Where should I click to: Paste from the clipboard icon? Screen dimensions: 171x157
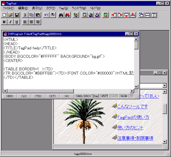[38, 15]
